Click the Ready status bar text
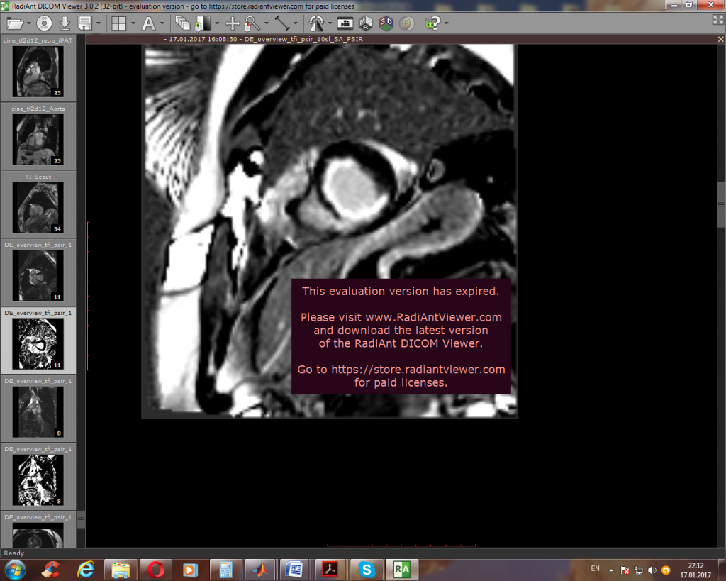This screenshot has width=726, height=581. (14, 553)
